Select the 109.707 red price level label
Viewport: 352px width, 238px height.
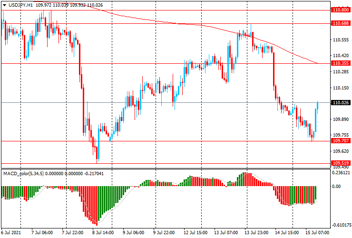[341, 141]
